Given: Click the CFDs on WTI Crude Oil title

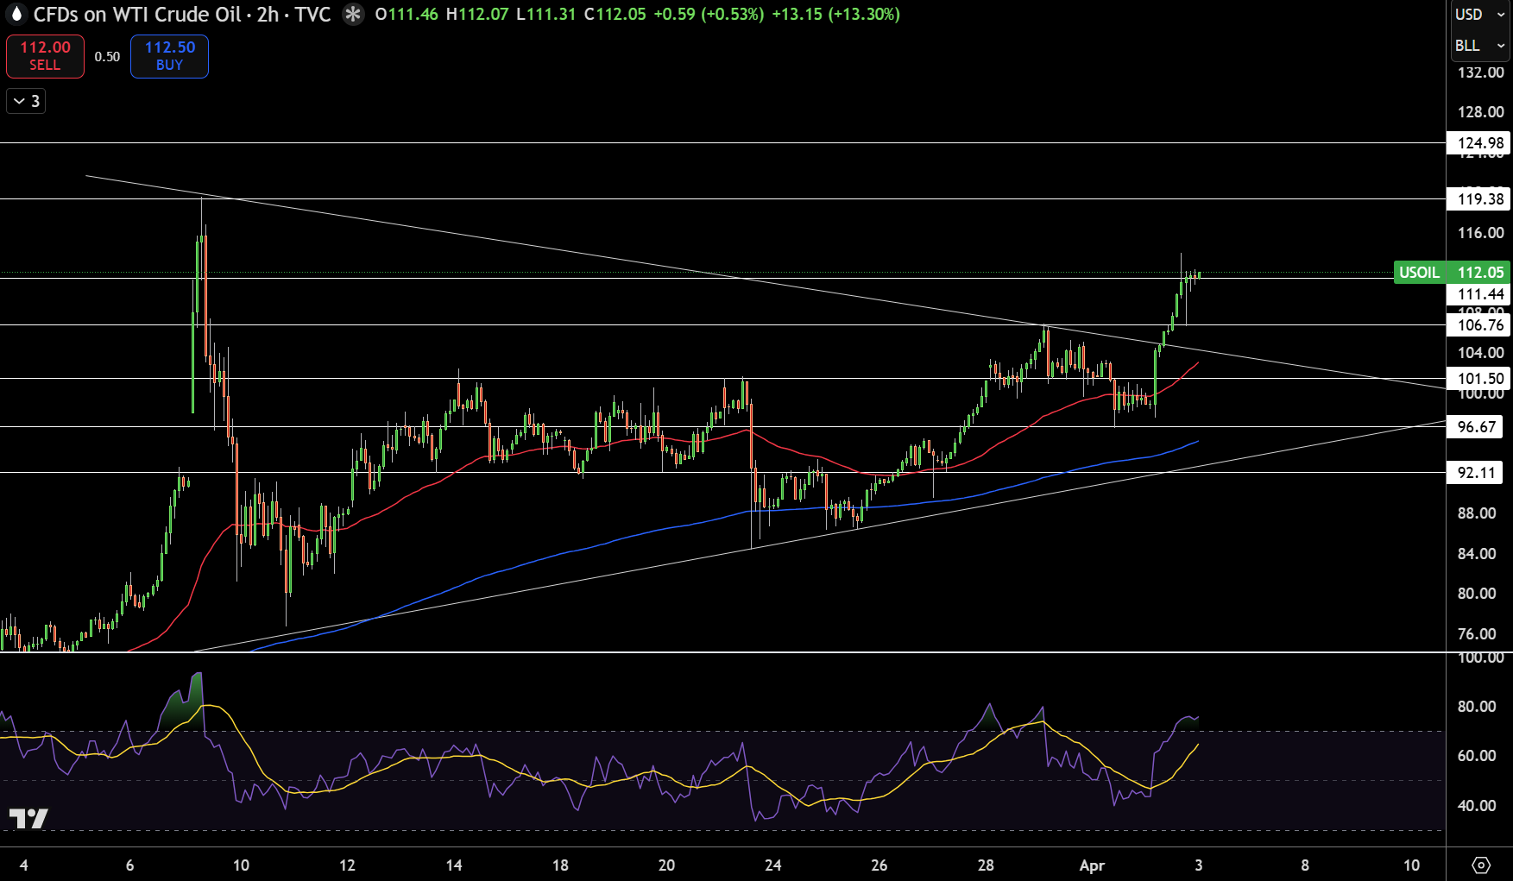Looking at the screenshot, I should pyautogui.click(x=137, y=15).
